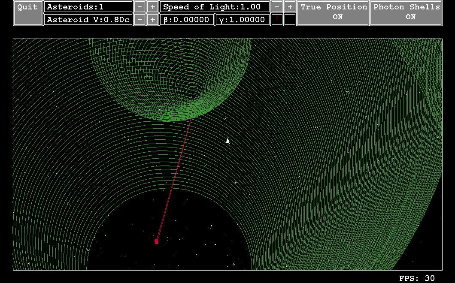The width and height of the screenshot is (455, 283).
Task: Select the Speed of Light value field
Action: pyautogui.click(x=214, y=6)
